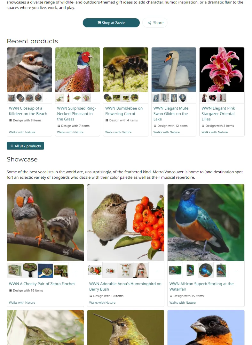Viewport: 252px width, 345px height.
Task: Select last product icon under Bumblebee design
Action: [134, 98]
